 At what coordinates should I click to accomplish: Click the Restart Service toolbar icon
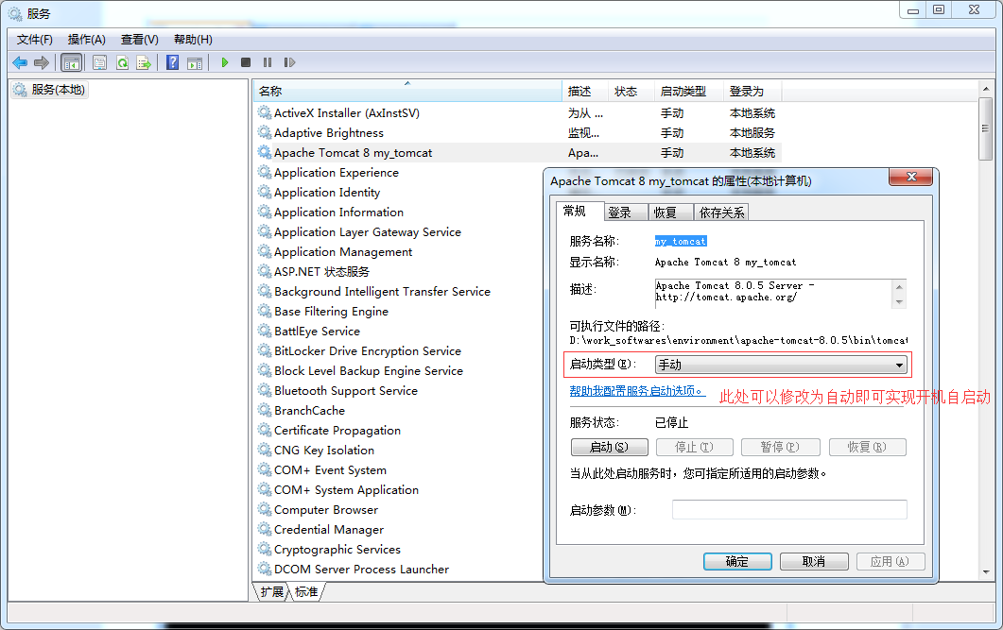click(x=290, y=62)
